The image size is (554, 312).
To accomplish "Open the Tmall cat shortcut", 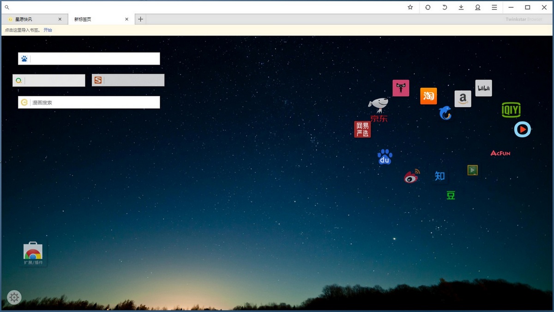I will [401, 88].
